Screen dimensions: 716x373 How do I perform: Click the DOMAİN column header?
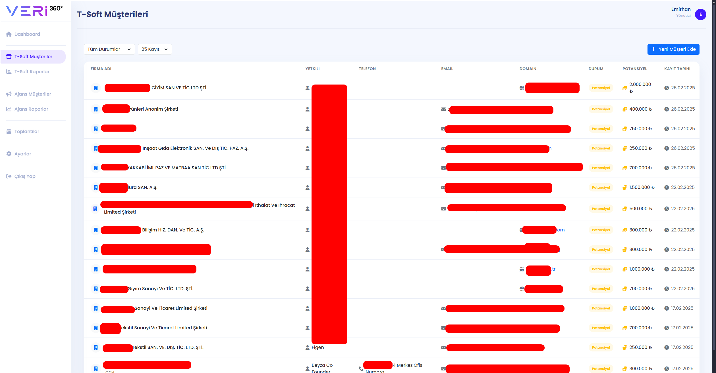coord(528,69)
